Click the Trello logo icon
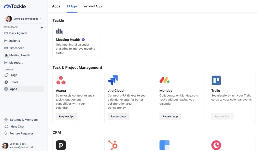This screenshot has height=151, width=258. pyautogui.click(x=216, y=80)
